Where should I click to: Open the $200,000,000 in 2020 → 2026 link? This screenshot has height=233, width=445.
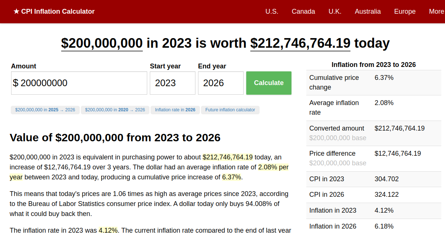click(115, 110)
